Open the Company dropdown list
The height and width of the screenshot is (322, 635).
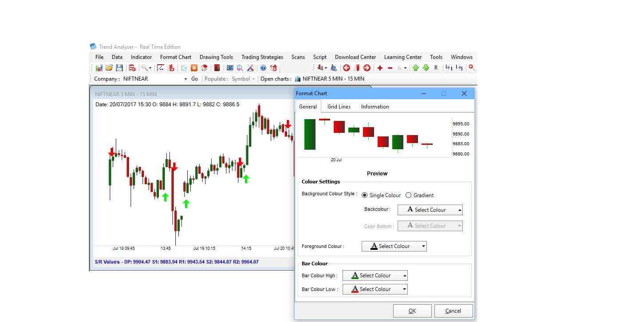(x=186, y=78)
